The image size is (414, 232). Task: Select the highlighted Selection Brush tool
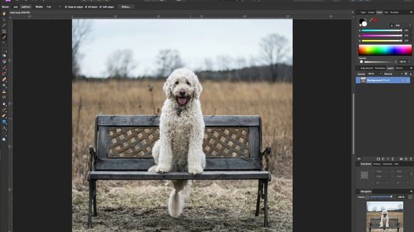coord(4,37)
